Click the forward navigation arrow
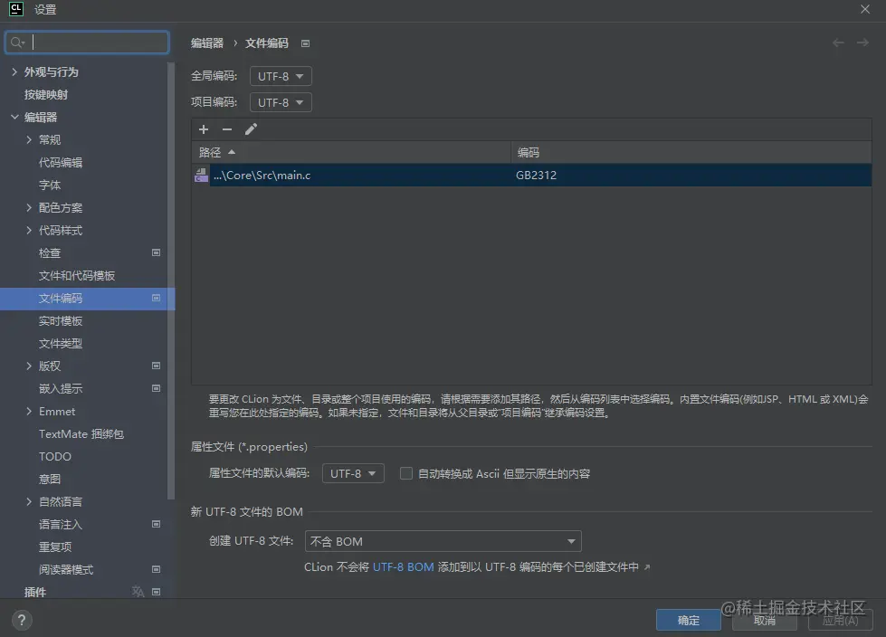Screen dimensions: 886x637 (x=862, y=43)
